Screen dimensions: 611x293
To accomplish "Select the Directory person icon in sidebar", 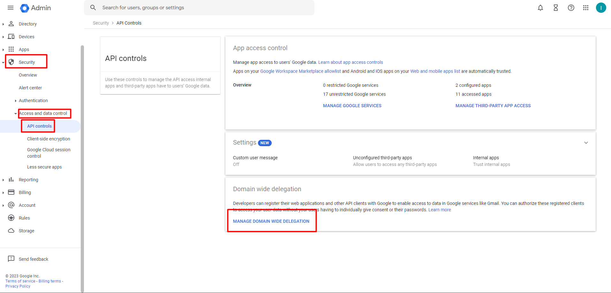I will tap(11, 24).
